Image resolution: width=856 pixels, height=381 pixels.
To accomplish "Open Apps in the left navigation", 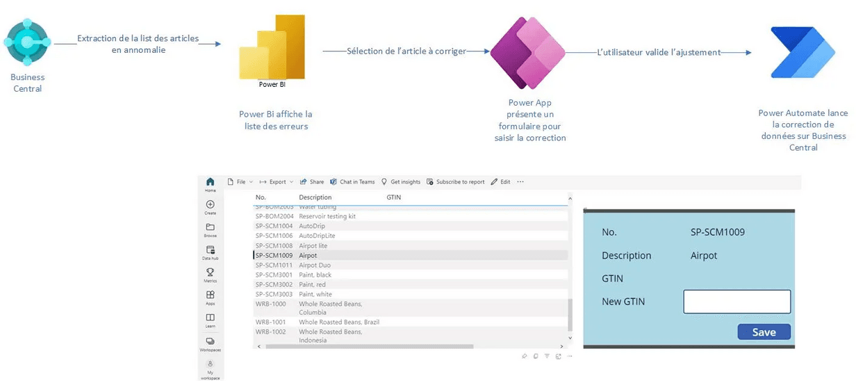I will 210,296.
